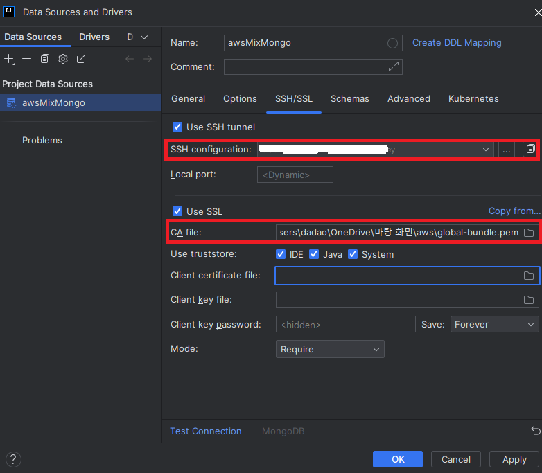Select the Data Sources tab
Viewport: 542px width, 473px height.
(33, 37)
